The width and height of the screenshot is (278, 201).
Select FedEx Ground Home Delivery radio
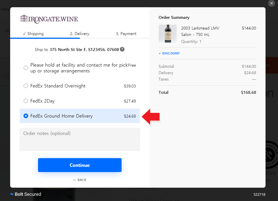26,116
